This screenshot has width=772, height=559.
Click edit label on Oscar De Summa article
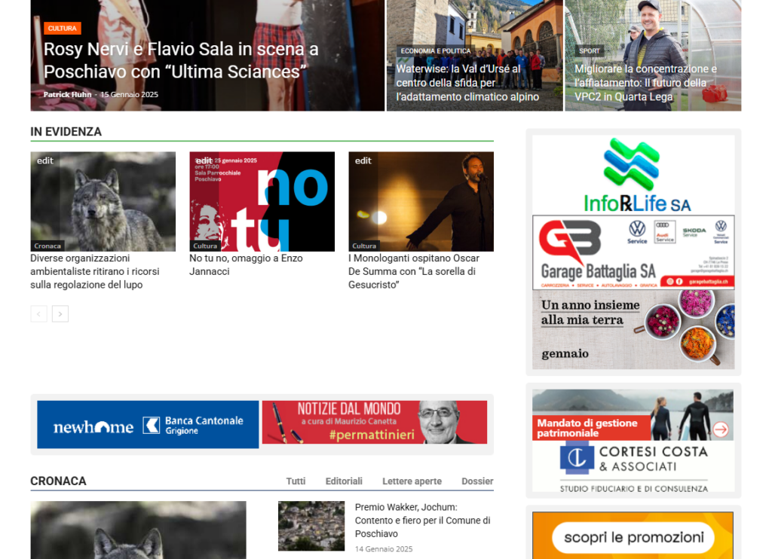coord(363,160)
